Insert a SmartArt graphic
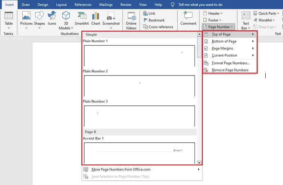The image size is (283, 185). click(x=82, y=18)
